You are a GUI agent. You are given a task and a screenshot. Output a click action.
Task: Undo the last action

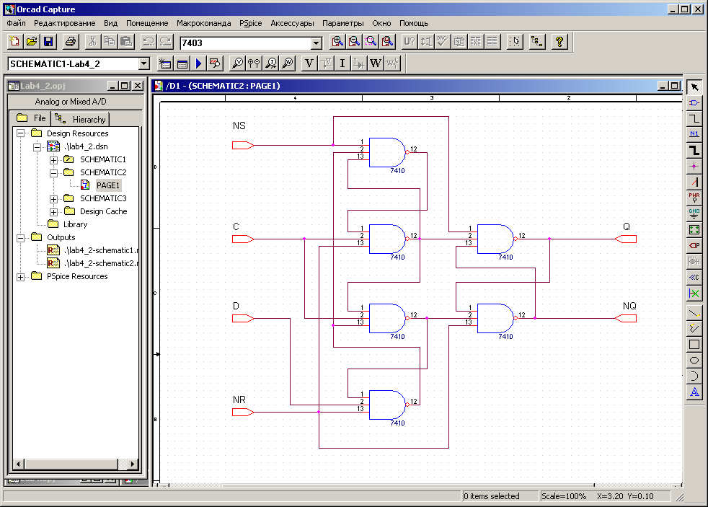148,42
